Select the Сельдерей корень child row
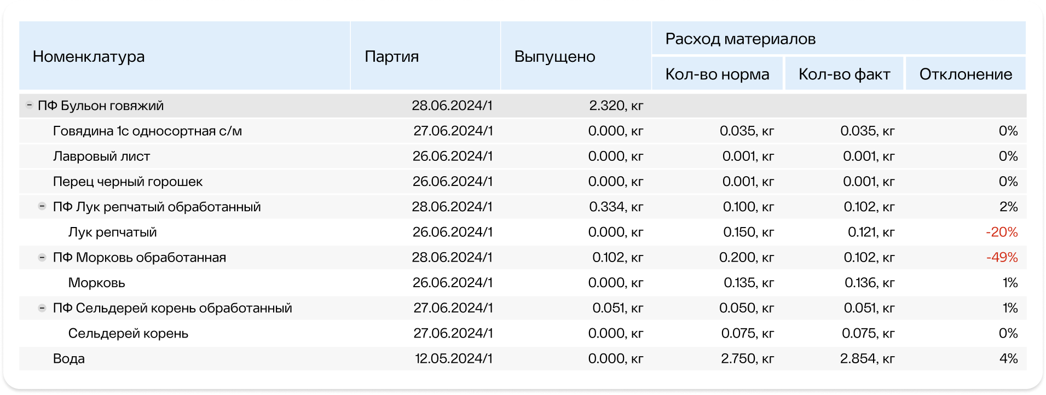Viewport: 1046px width, 395px height. coord(523,333)
